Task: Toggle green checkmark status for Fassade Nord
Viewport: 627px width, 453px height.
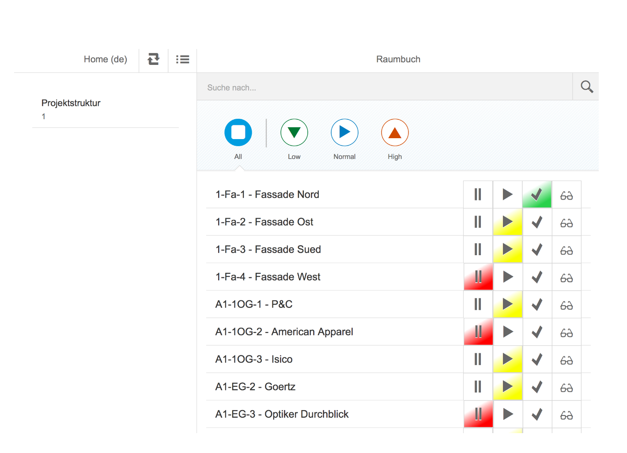Action: (536, 194)
